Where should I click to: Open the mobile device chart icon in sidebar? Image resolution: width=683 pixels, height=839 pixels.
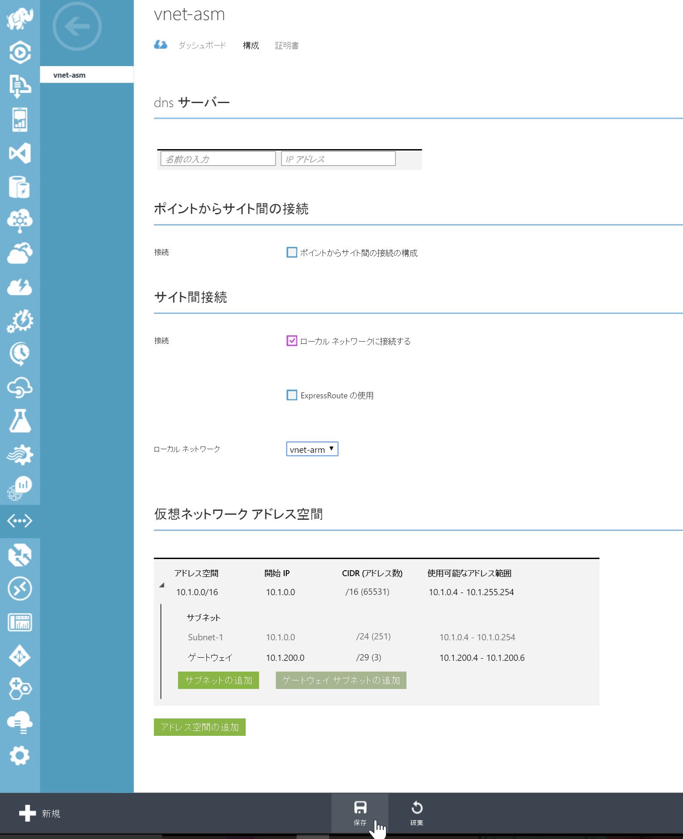(20, 120)
